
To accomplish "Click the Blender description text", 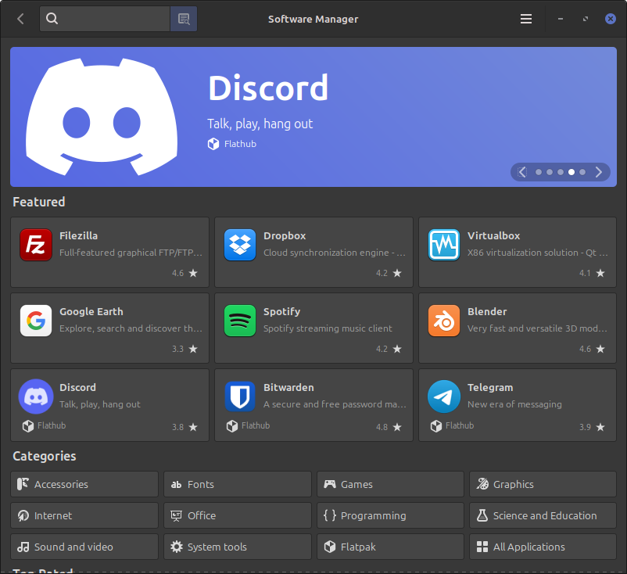I will point(537,328).
